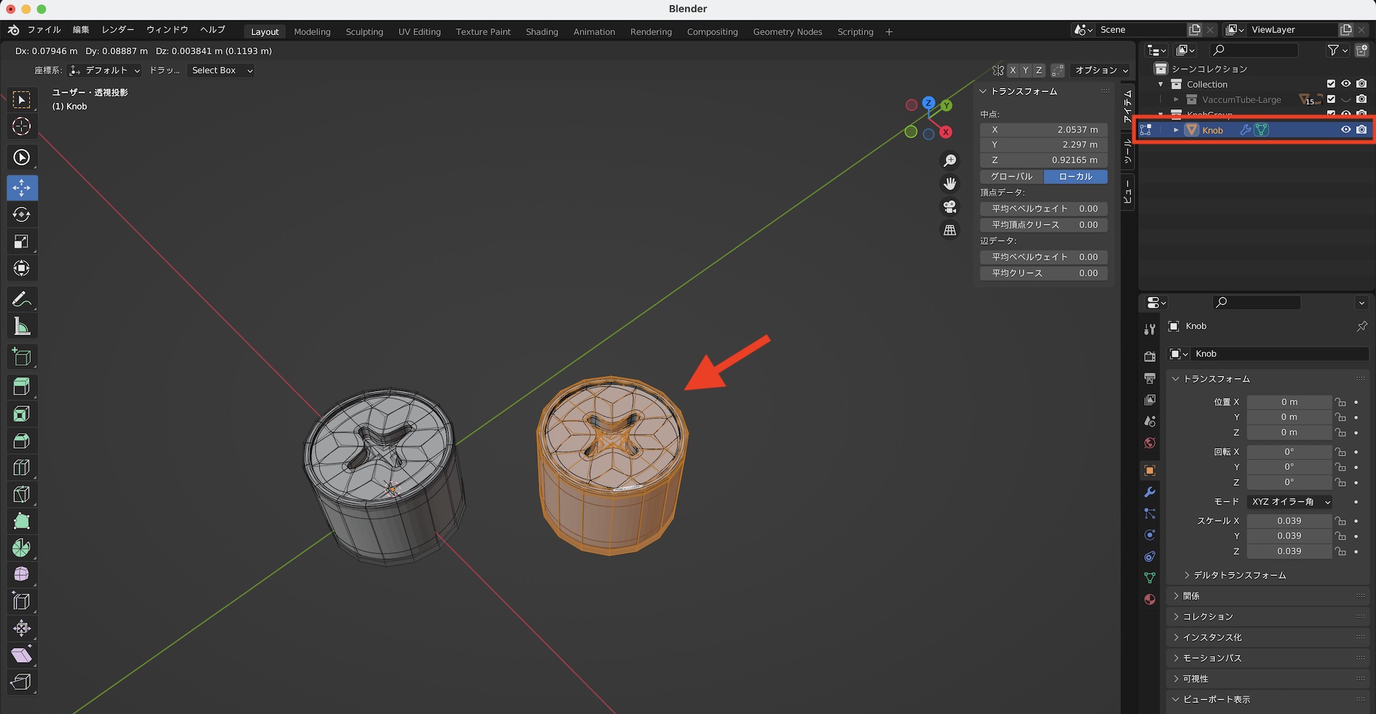Open the レンダー menu
Image resolution: width=1376 pixels, height=714 pixels.
click(x=118, y=30)
